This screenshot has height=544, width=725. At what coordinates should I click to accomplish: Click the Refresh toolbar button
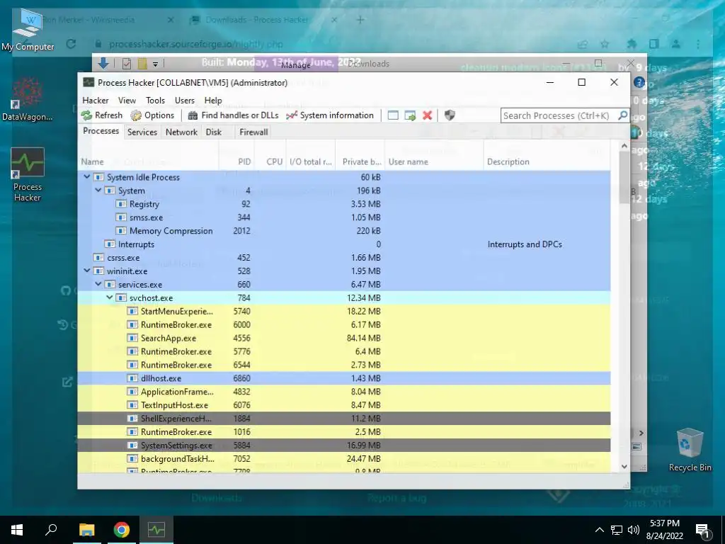102,115
